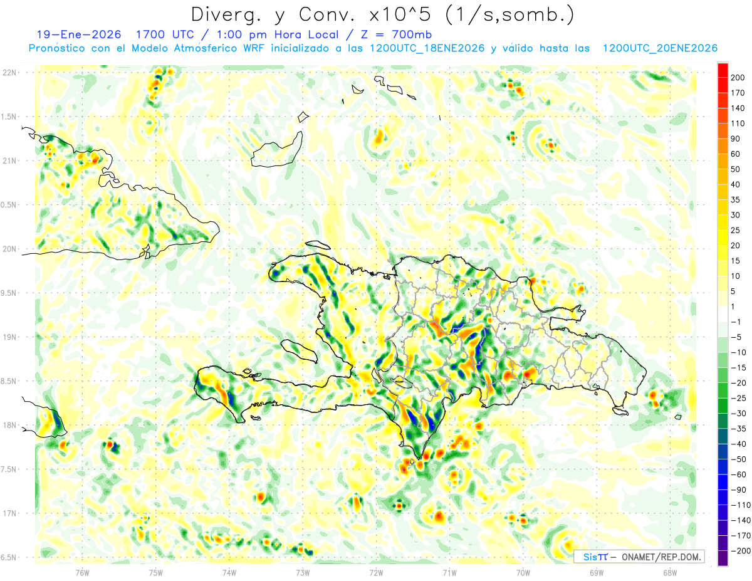Image resolution: width=752 pixels, height=581 pixels.
Task: Click the "1.5N" latitude label
Action: point(8,117)
